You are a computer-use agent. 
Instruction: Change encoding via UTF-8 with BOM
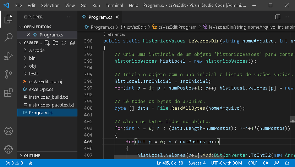[x=226, y=163]
